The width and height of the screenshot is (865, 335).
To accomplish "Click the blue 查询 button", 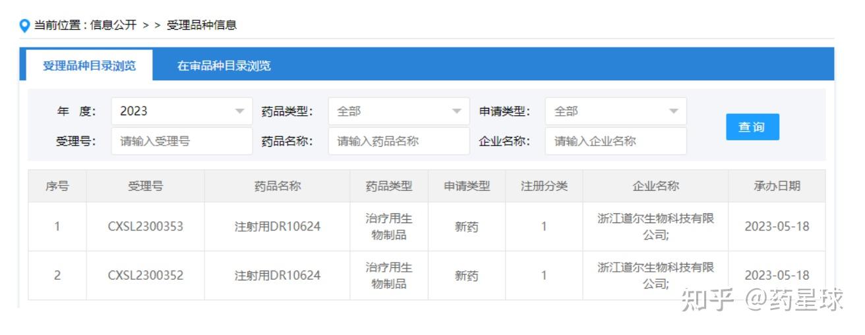I will [x=752, y=127].
